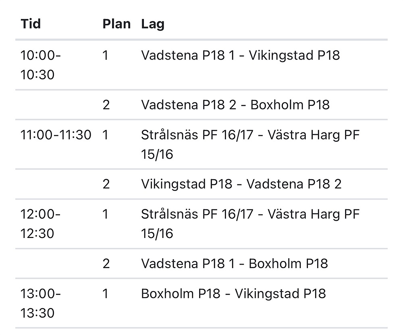Screen dimensions: 403x335
Task: Click the "Tid" column header
Action: pos(31,24)
